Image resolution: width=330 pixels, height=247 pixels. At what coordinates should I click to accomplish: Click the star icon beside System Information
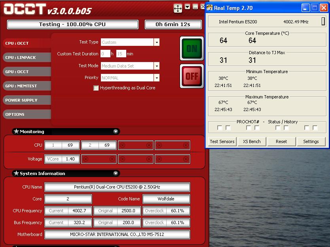pos(16,173)
